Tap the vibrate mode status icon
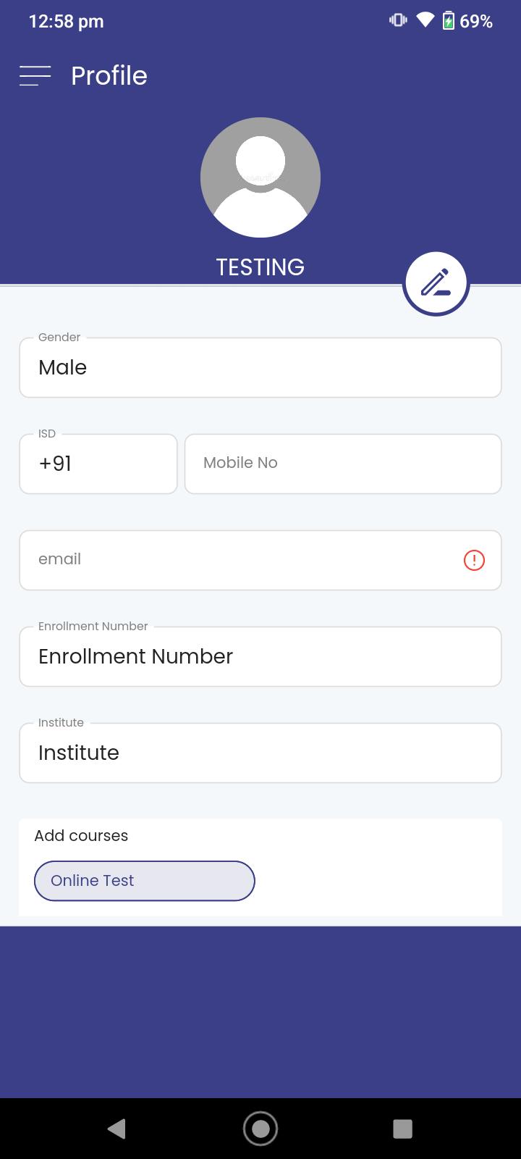The image size is (521, 1159). click(398, 20)
